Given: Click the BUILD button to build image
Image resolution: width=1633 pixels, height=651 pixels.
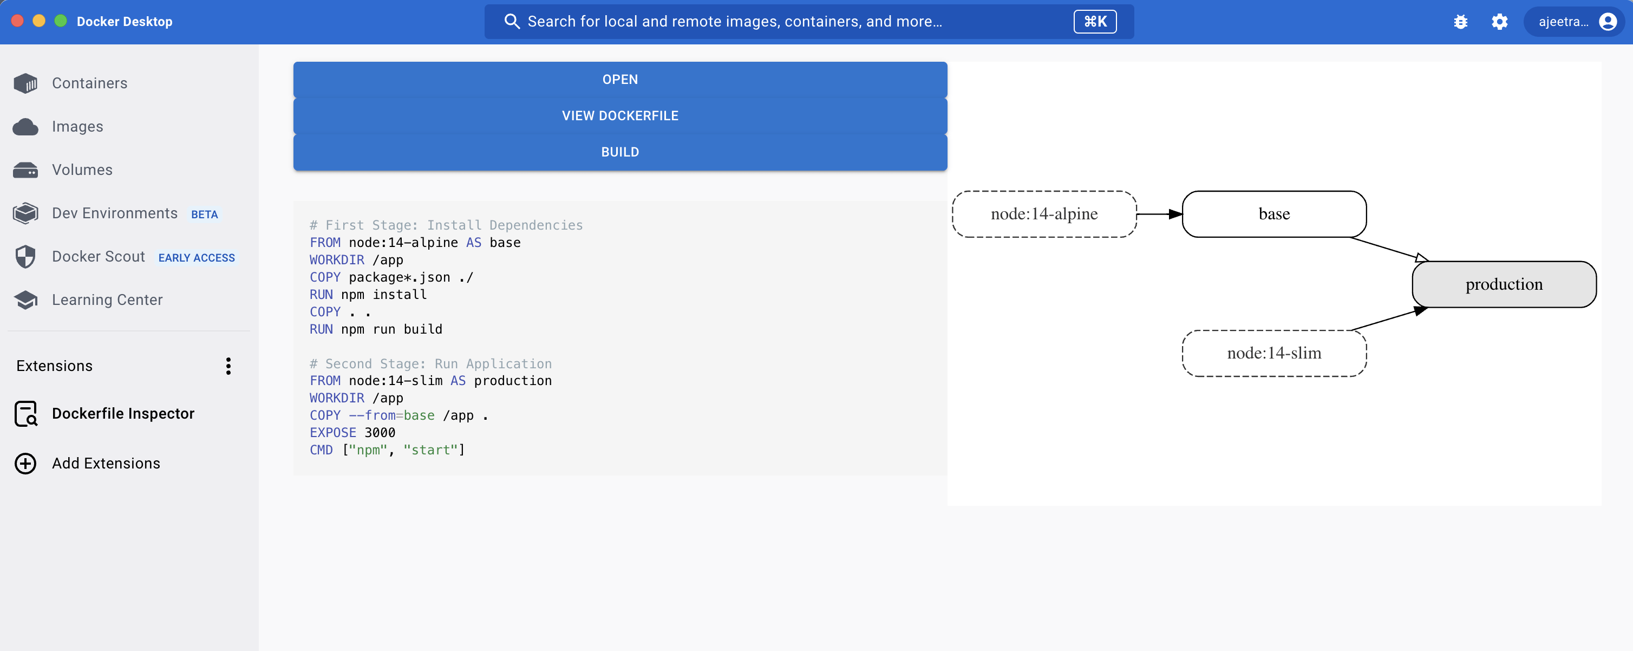Looking at the screenshot, I should click(620, 152).
